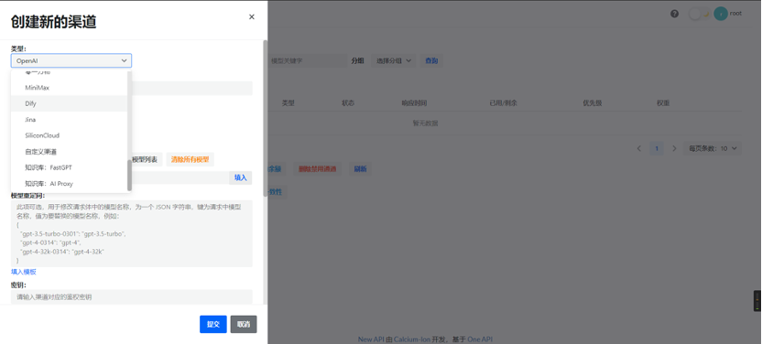Screen dimensions: 762x344
Task: Click the 查询 search button
Action: [431, 60]
